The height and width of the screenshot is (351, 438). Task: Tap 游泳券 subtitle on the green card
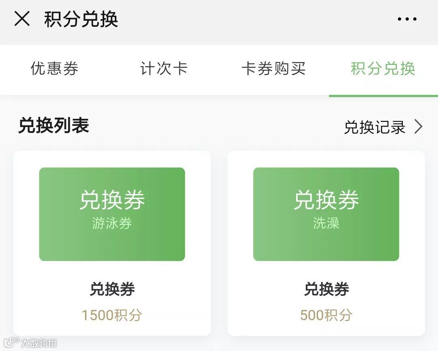(112, 223)
